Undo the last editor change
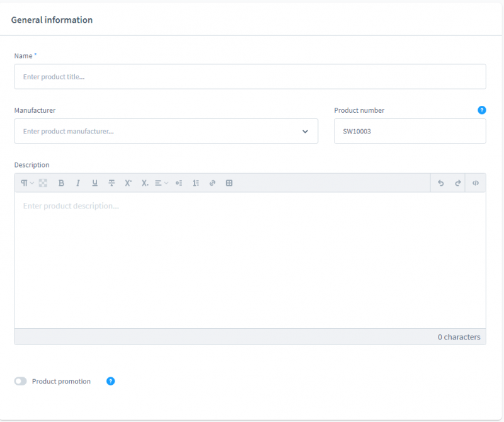The height and width of the screenshot is (422, 504). click(440, 183)
